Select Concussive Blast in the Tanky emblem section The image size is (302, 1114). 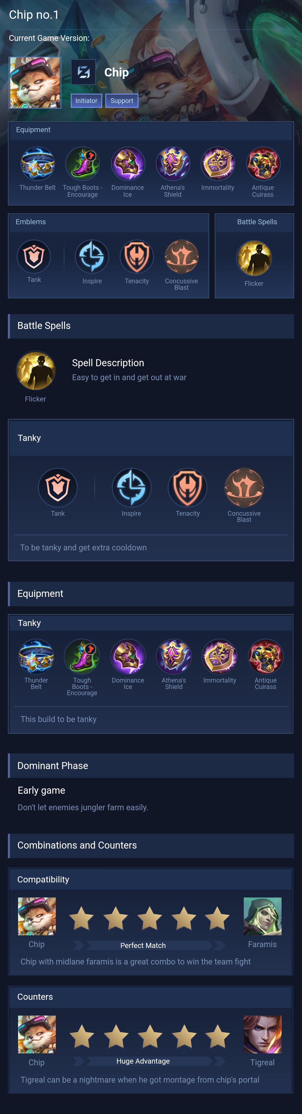(244, 487)
